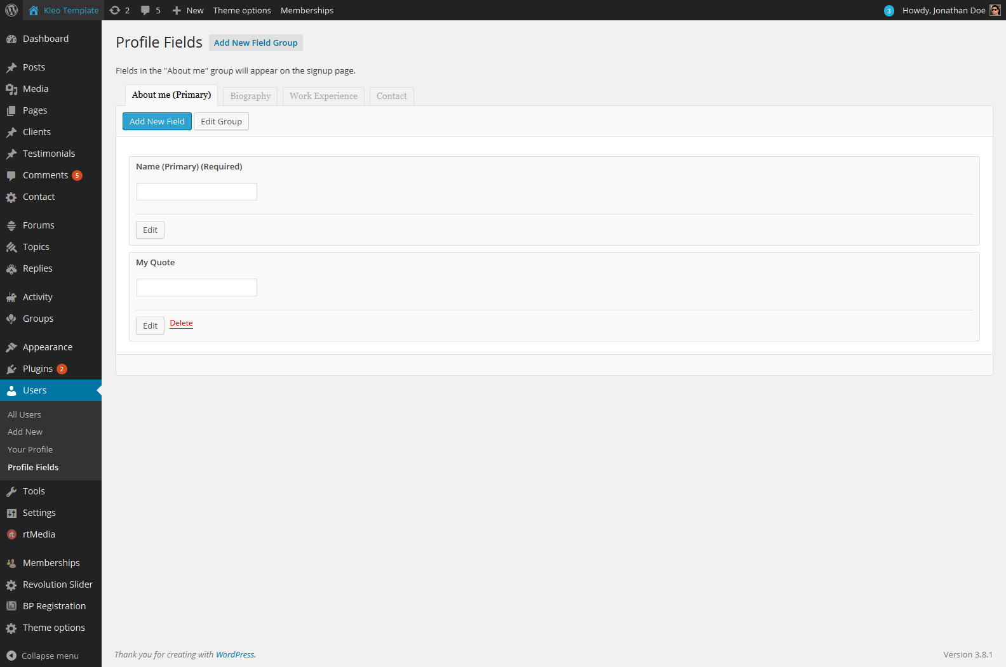This screenshot has width=1006, height=667.
Task: Click Add New Field Group
Action: click(255, 43)
